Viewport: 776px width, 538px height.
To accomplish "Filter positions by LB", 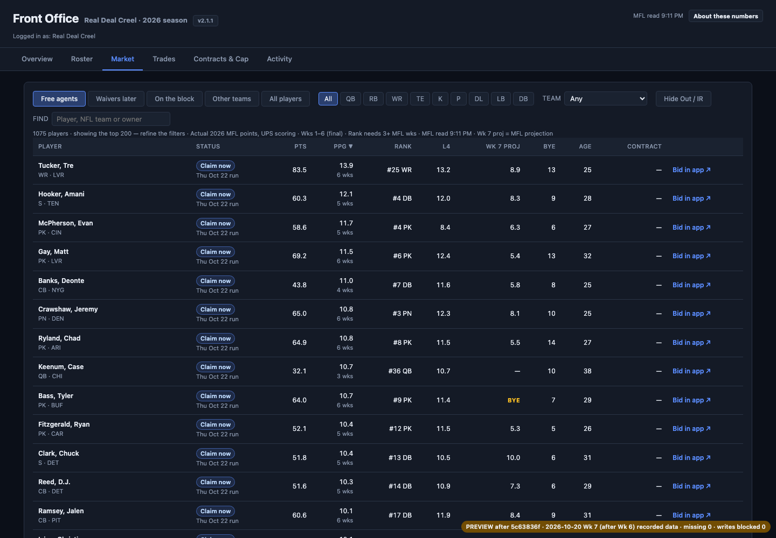I will click(x=501, y=99).
